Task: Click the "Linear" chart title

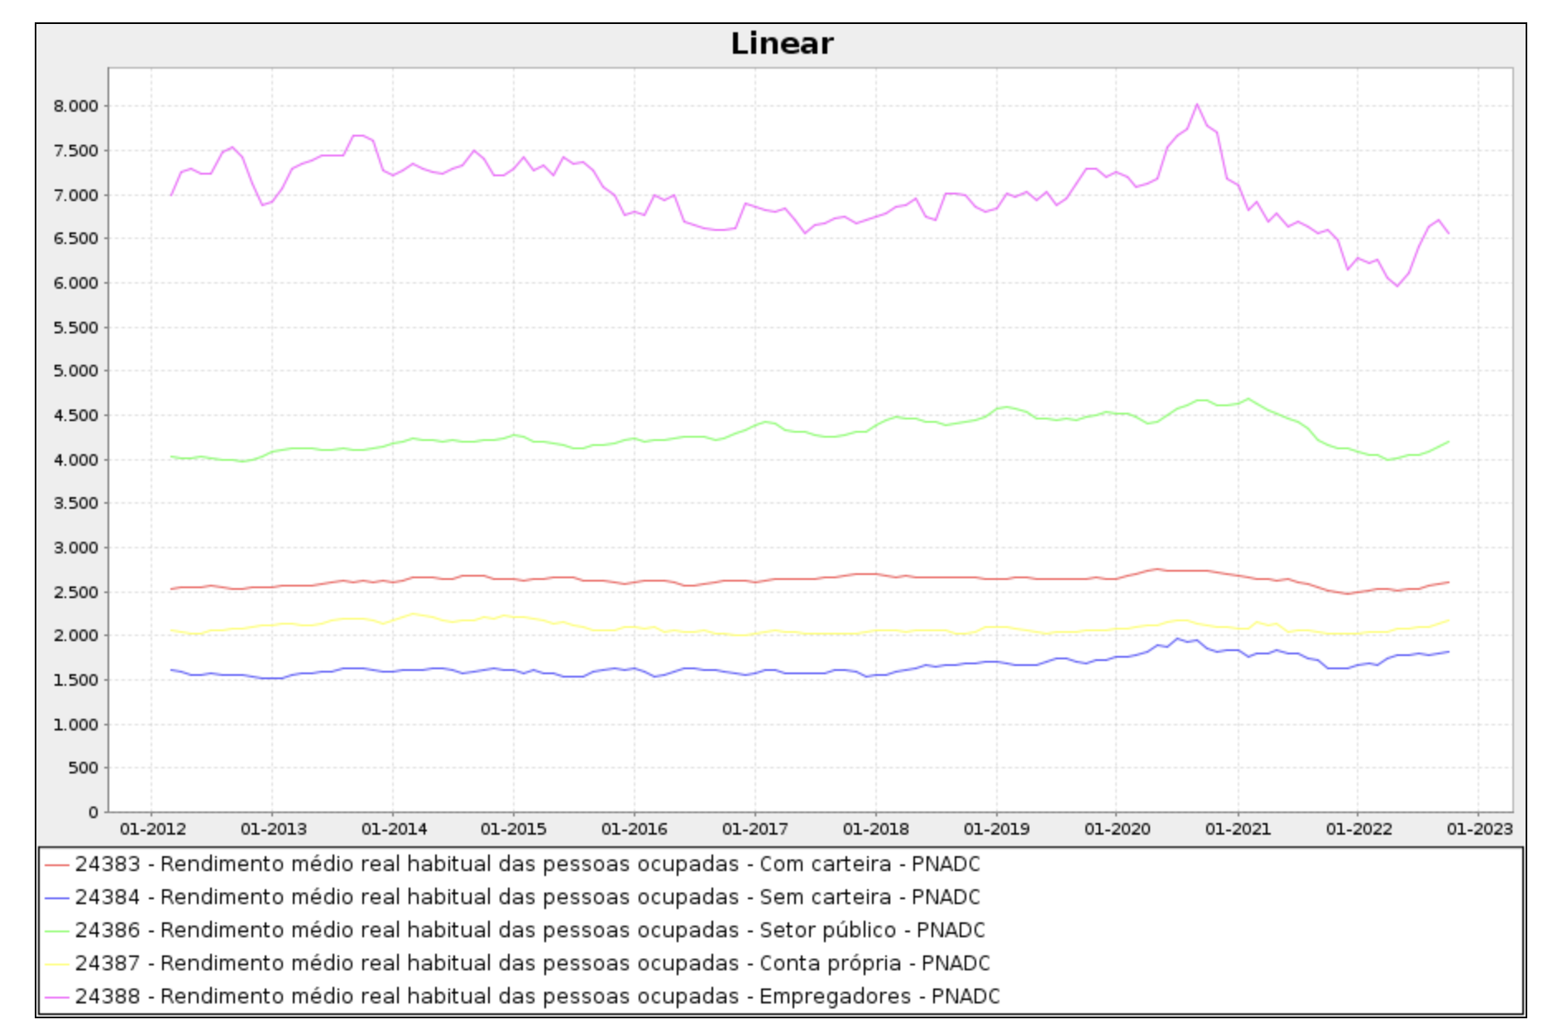Action: [x=781, y=44]
